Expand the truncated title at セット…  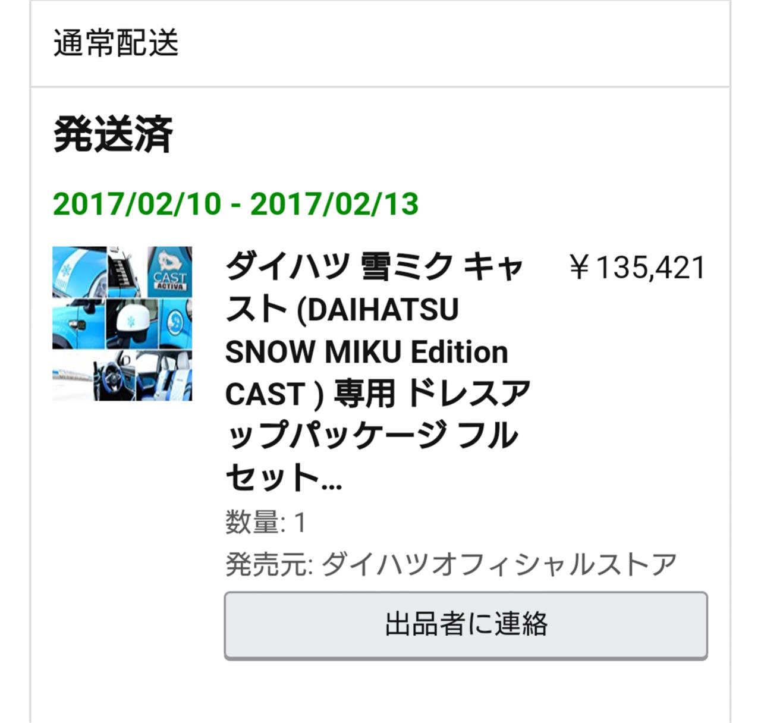[284, 477]
